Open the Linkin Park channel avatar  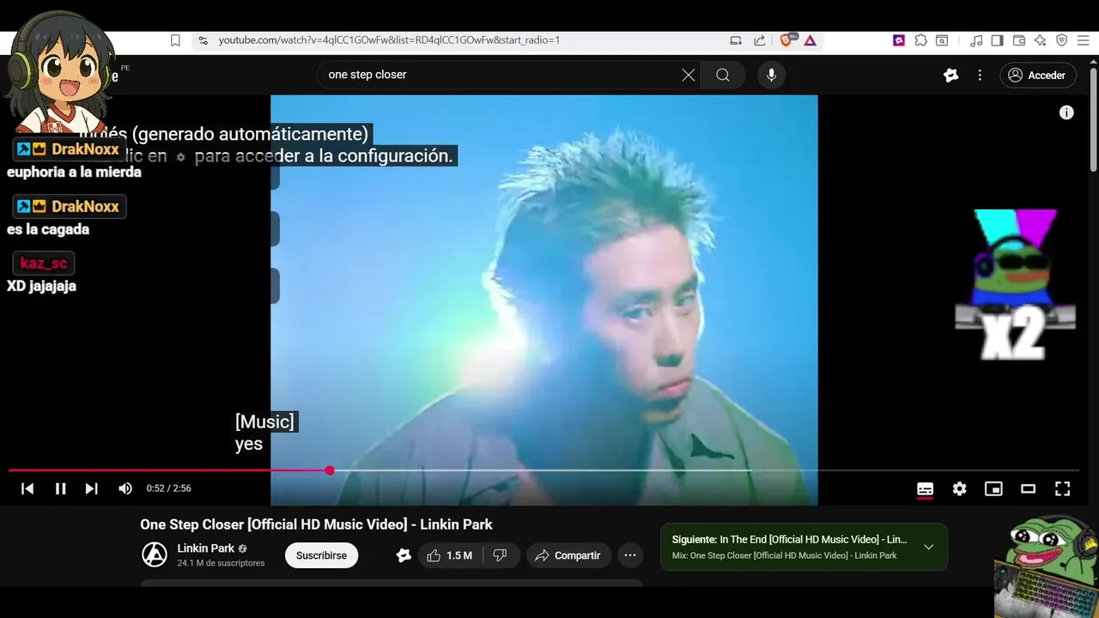155,554
